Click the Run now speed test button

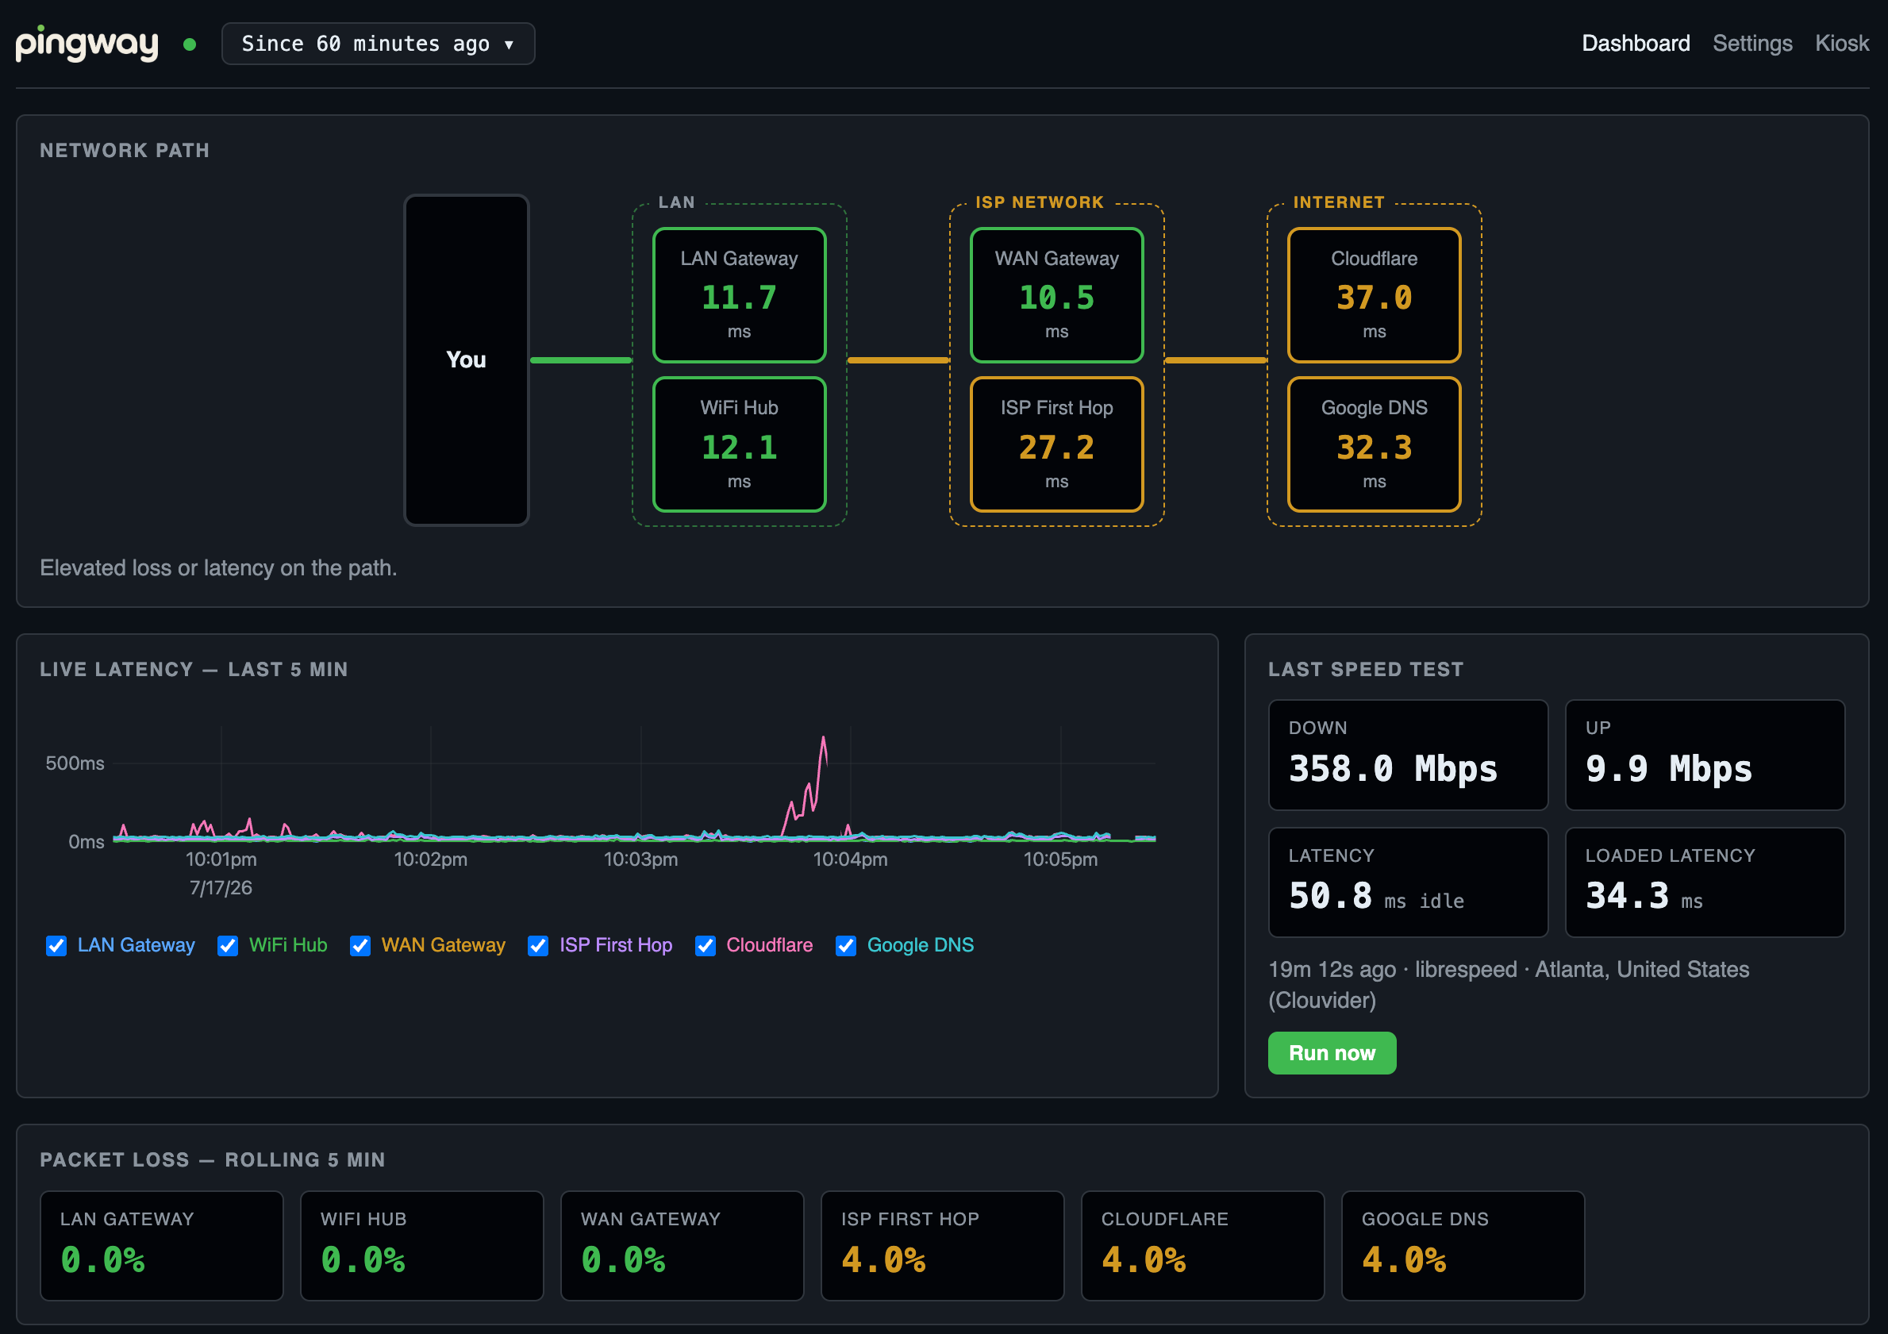pyautogui.click(x=1332, y=1053)
